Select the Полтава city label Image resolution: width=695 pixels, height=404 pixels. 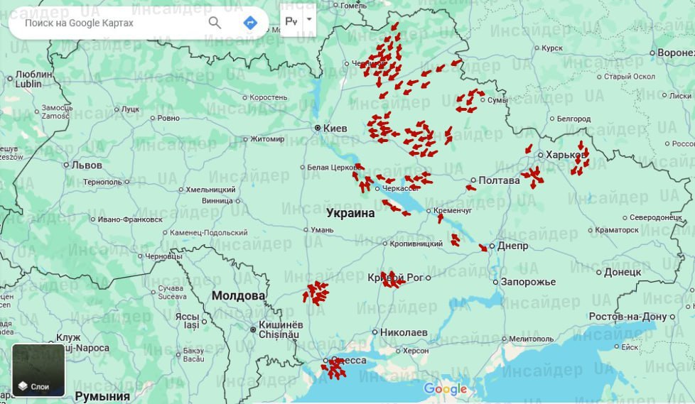pyautogui.click(x=500, y=180)
